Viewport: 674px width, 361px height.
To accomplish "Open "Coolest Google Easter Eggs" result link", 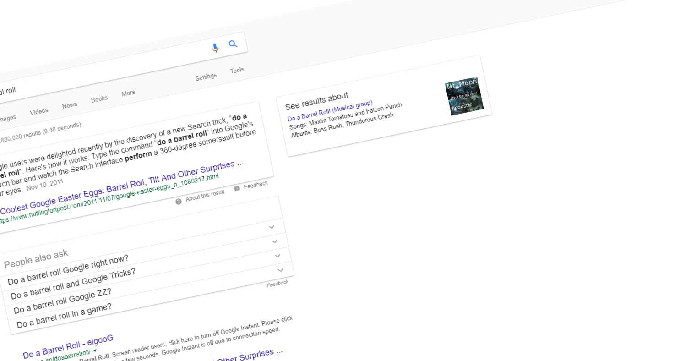I will pos(122,188).
